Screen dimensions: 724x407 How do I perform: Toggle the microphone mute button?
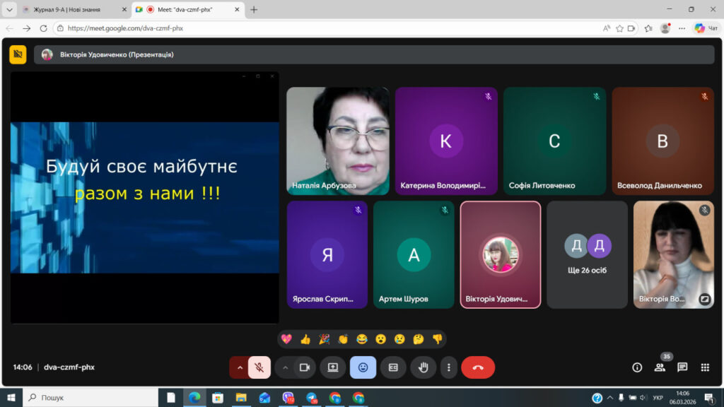click(259, 367)
